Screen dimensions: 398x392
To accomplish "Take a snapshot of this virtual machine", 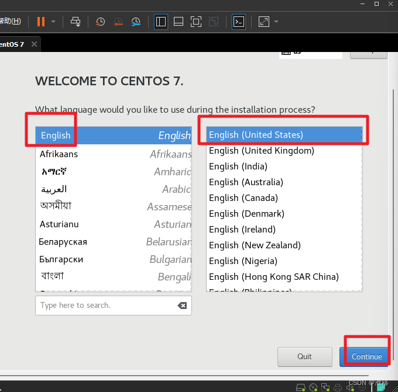I will 100,22.
